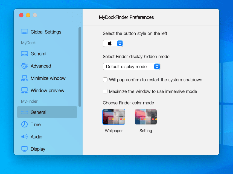The height and width of the screenshot is (174, 233).
Task: Minimize window with the yellow button
Action: 28,15
